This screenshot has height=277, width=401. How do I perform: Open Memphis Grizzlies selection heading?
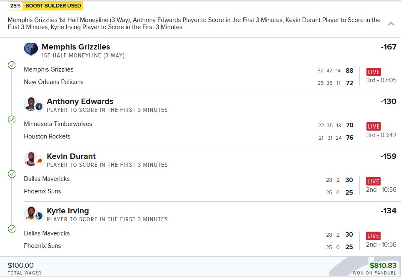[x=76, y=47]
